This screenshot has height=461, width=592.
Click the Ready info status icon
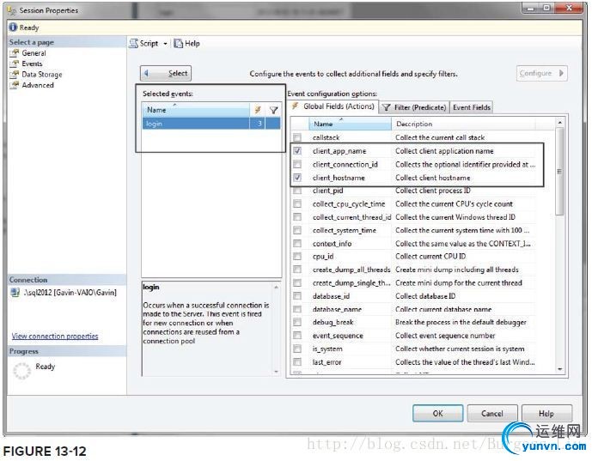(13, 27)
